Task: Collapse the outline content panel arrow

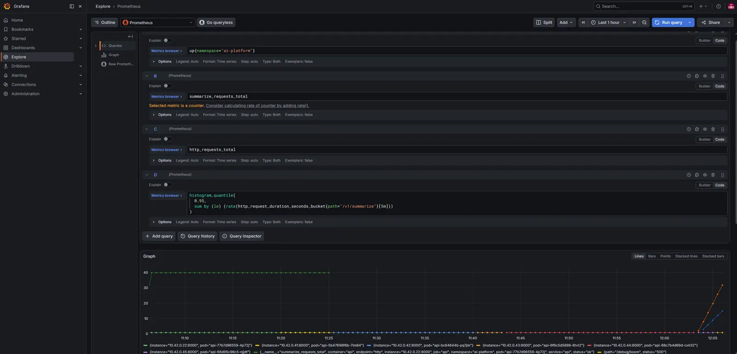Action: 130,37
